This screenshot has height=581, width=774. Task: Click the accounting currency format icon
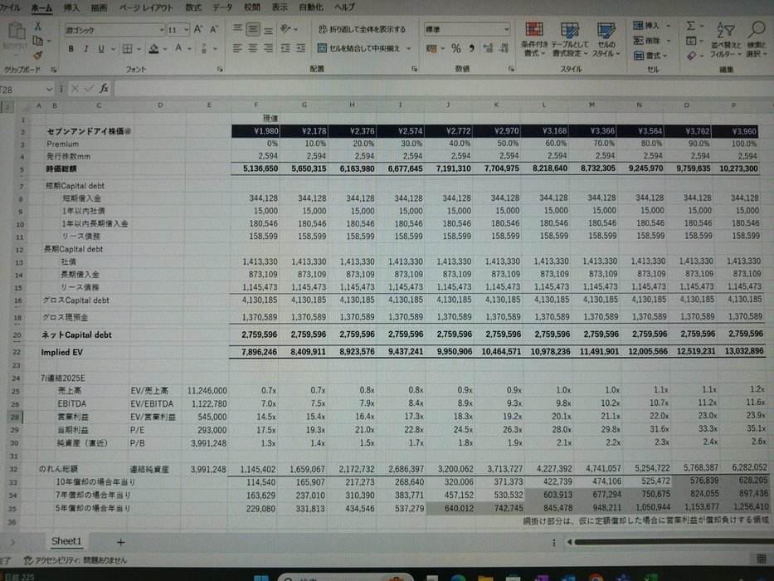[x=431, y=48]
